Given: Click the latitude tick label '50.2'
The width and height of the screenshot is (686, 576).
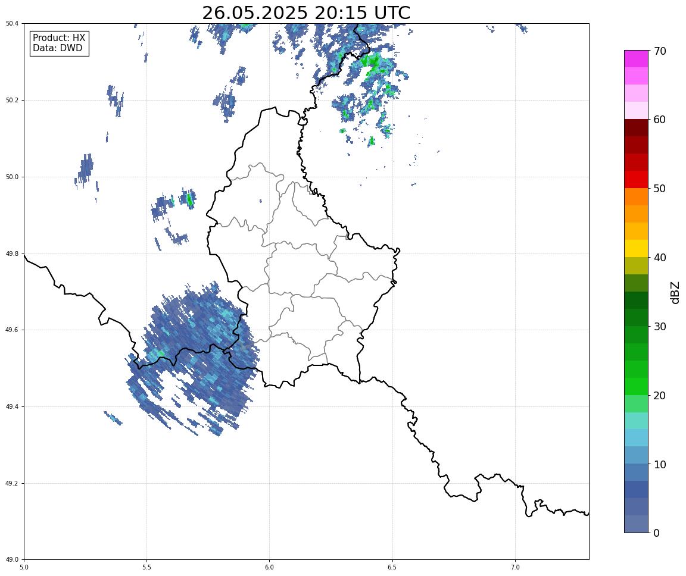Looking at the screenshot, I should click(x=13, y=100).
